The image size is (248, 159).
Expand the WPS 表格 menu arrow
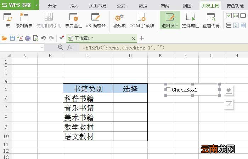point(36,5)
